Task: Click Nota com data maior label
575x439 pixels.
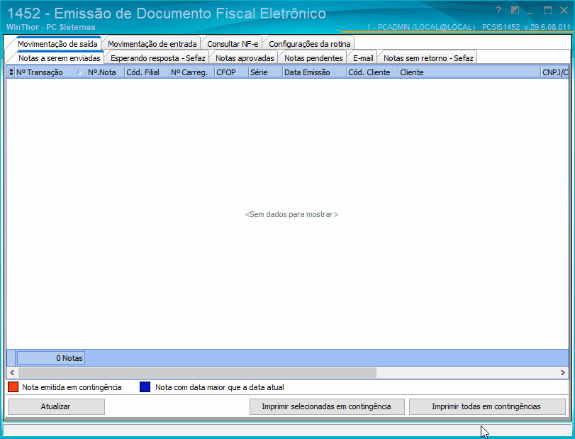Action: click(220, 387)
